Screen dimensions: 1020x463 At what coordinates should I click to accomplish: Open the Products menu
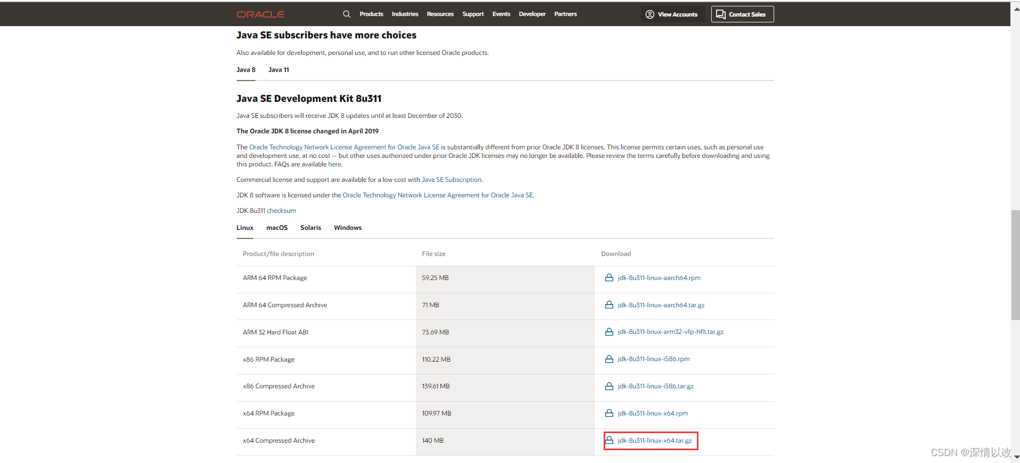[371, 14]
